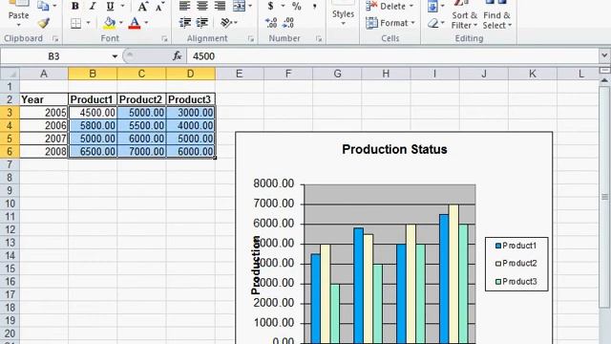The image size is (611, 344).
Task: Click the Clear eraser icon
Action: coord(432,23)
